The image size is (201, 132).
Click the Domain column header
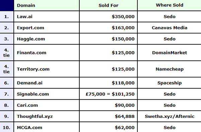pyautogui.click(x=47, y=5)
